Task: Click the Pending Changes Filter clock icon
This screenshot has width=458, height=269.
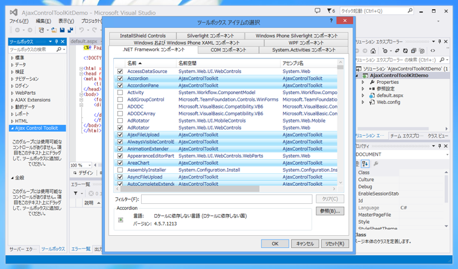Action: [x=385, y=51]
